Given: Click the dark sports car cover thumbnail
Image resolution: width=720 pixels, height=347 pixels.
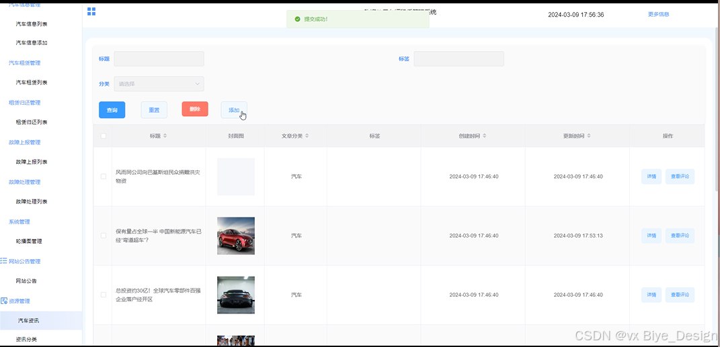Looking at the screenshot, I should 236,295.
